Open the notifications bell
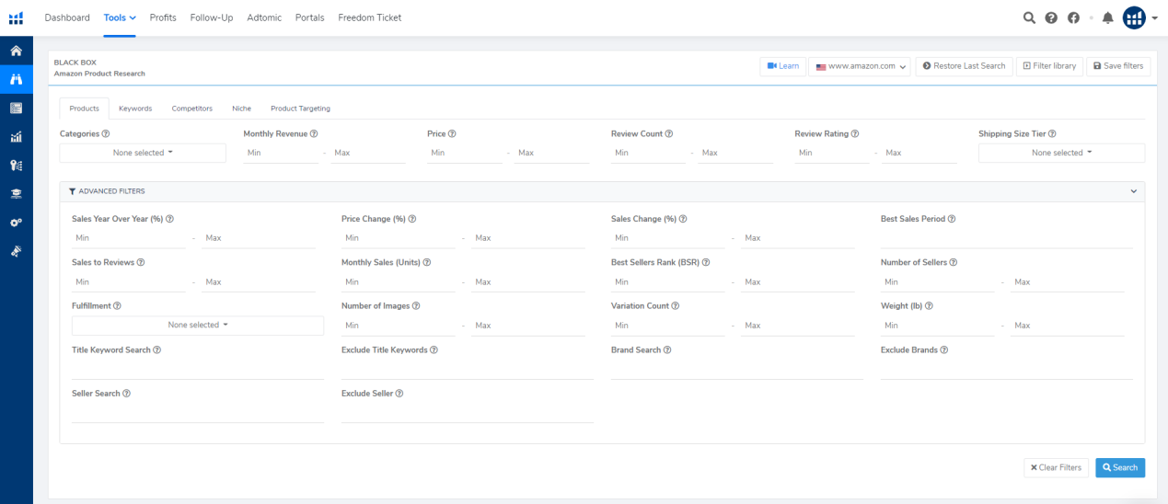1168x504 pixels. [x=1107, y=17]
